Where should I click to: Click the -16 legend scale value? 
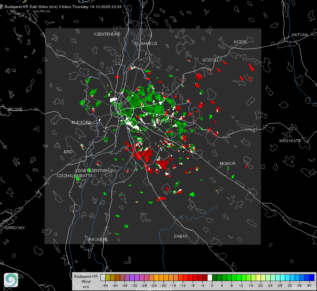(x=173, y=286)
